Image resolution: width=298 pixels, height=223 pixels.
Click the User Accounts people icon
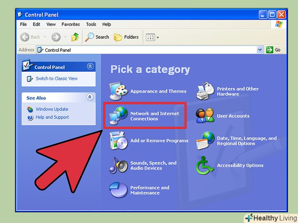pyautogui.click(x=205, y=116)
